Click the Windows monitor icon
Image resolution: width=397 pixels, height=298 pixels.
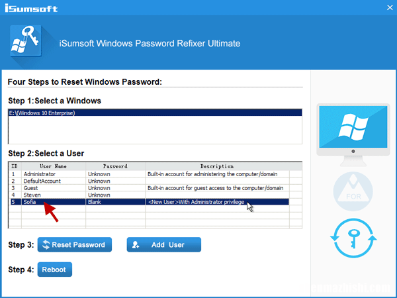coord(353,134)
